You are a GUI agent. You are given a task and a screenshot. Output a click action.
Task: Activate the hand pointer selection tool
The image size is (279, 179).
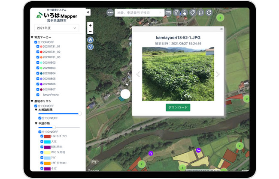[x=185, y=12]
